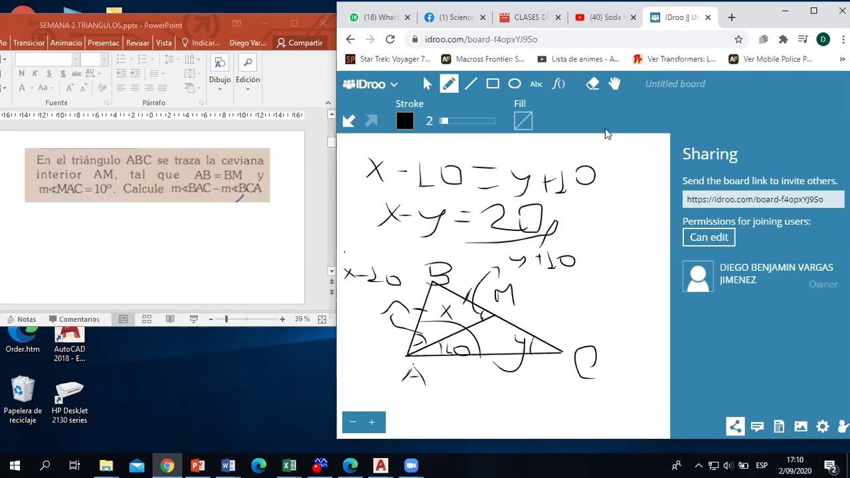Viewport: 850px width, 478px height.
Task: Start slideshow from PowerPoint status bar
Action: (x=193, y=319)
